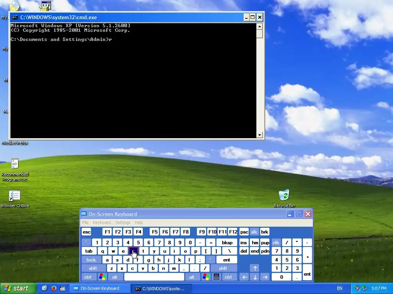393x294 pixels.
Task: Click the right Windows logo key on keyboard
Action: tap(206, 277)
